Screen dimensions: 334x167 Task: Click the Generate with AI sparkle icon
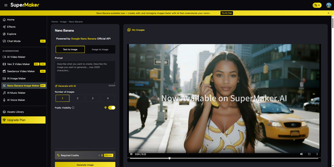point(56,86)
